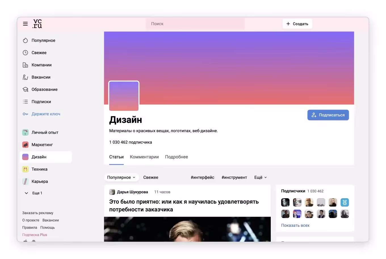The width and height of the screenshot is (386, 259).
Task: Select the Свежее feed filter
Action: coord(151,177)
